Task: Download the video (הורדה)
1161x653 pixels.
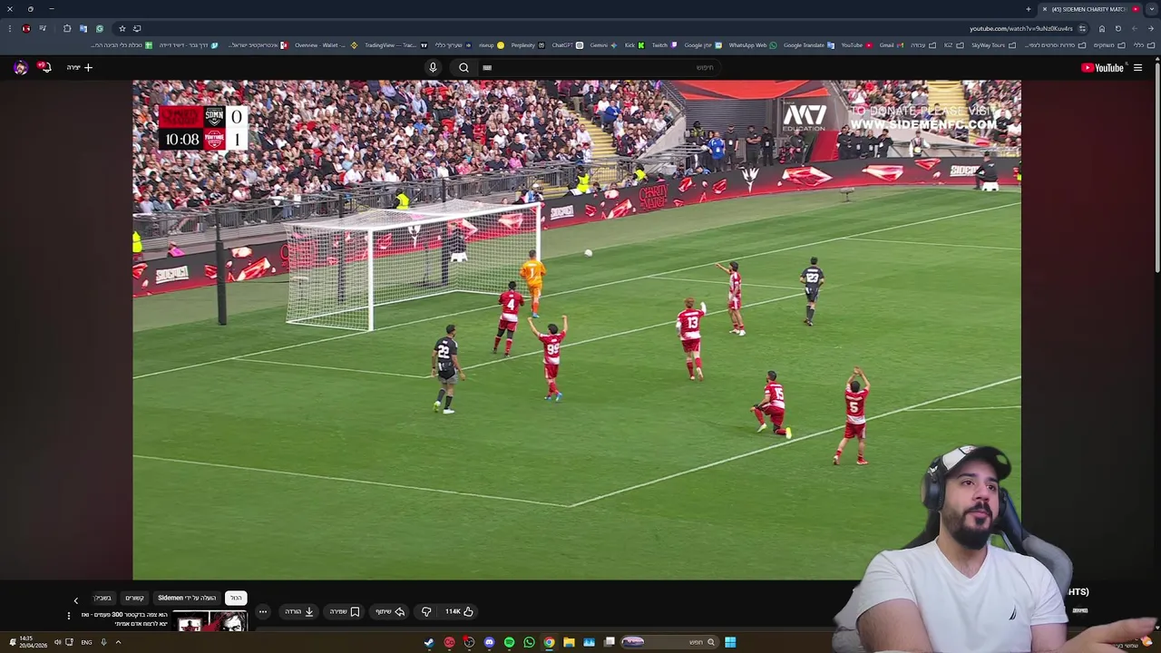Action: point(299,611)
